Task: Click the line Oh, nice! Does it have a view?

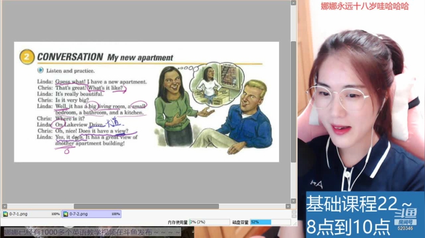Action: [92, 131]
